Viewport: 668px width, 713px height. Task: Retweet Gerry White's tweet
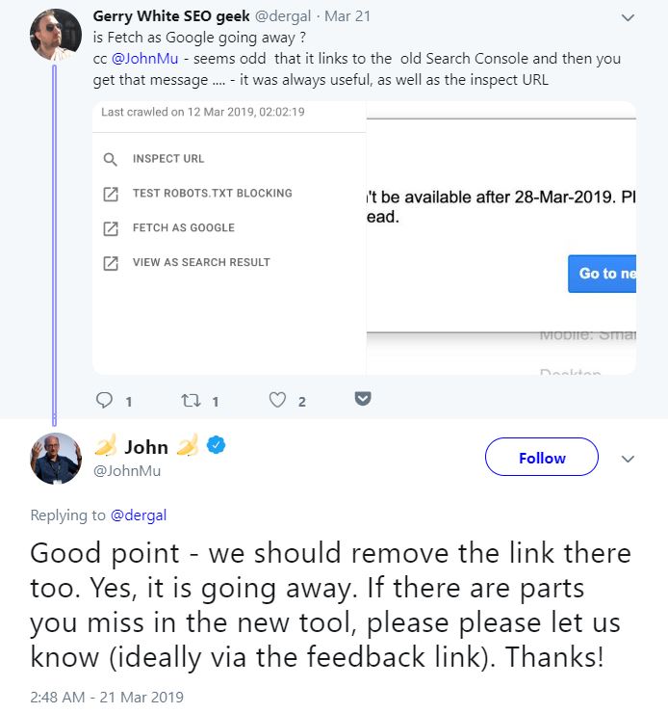pos(191,400)
